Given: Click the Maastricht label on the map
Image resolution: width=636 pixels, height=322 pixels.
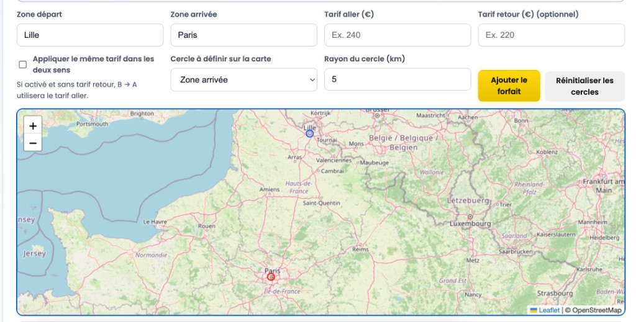Looking at the screenshot, I should click(430, 115).
